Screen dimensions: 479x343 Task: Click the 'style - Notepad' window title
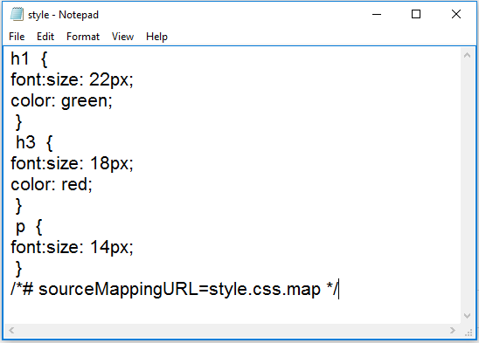pyautogui.click(x=63, y=15)
